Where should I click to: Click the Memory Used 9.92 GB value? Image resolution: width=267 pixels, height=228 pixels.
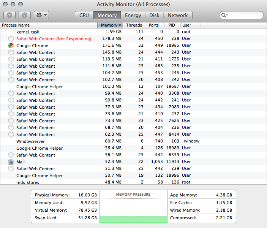click(89, 203)
